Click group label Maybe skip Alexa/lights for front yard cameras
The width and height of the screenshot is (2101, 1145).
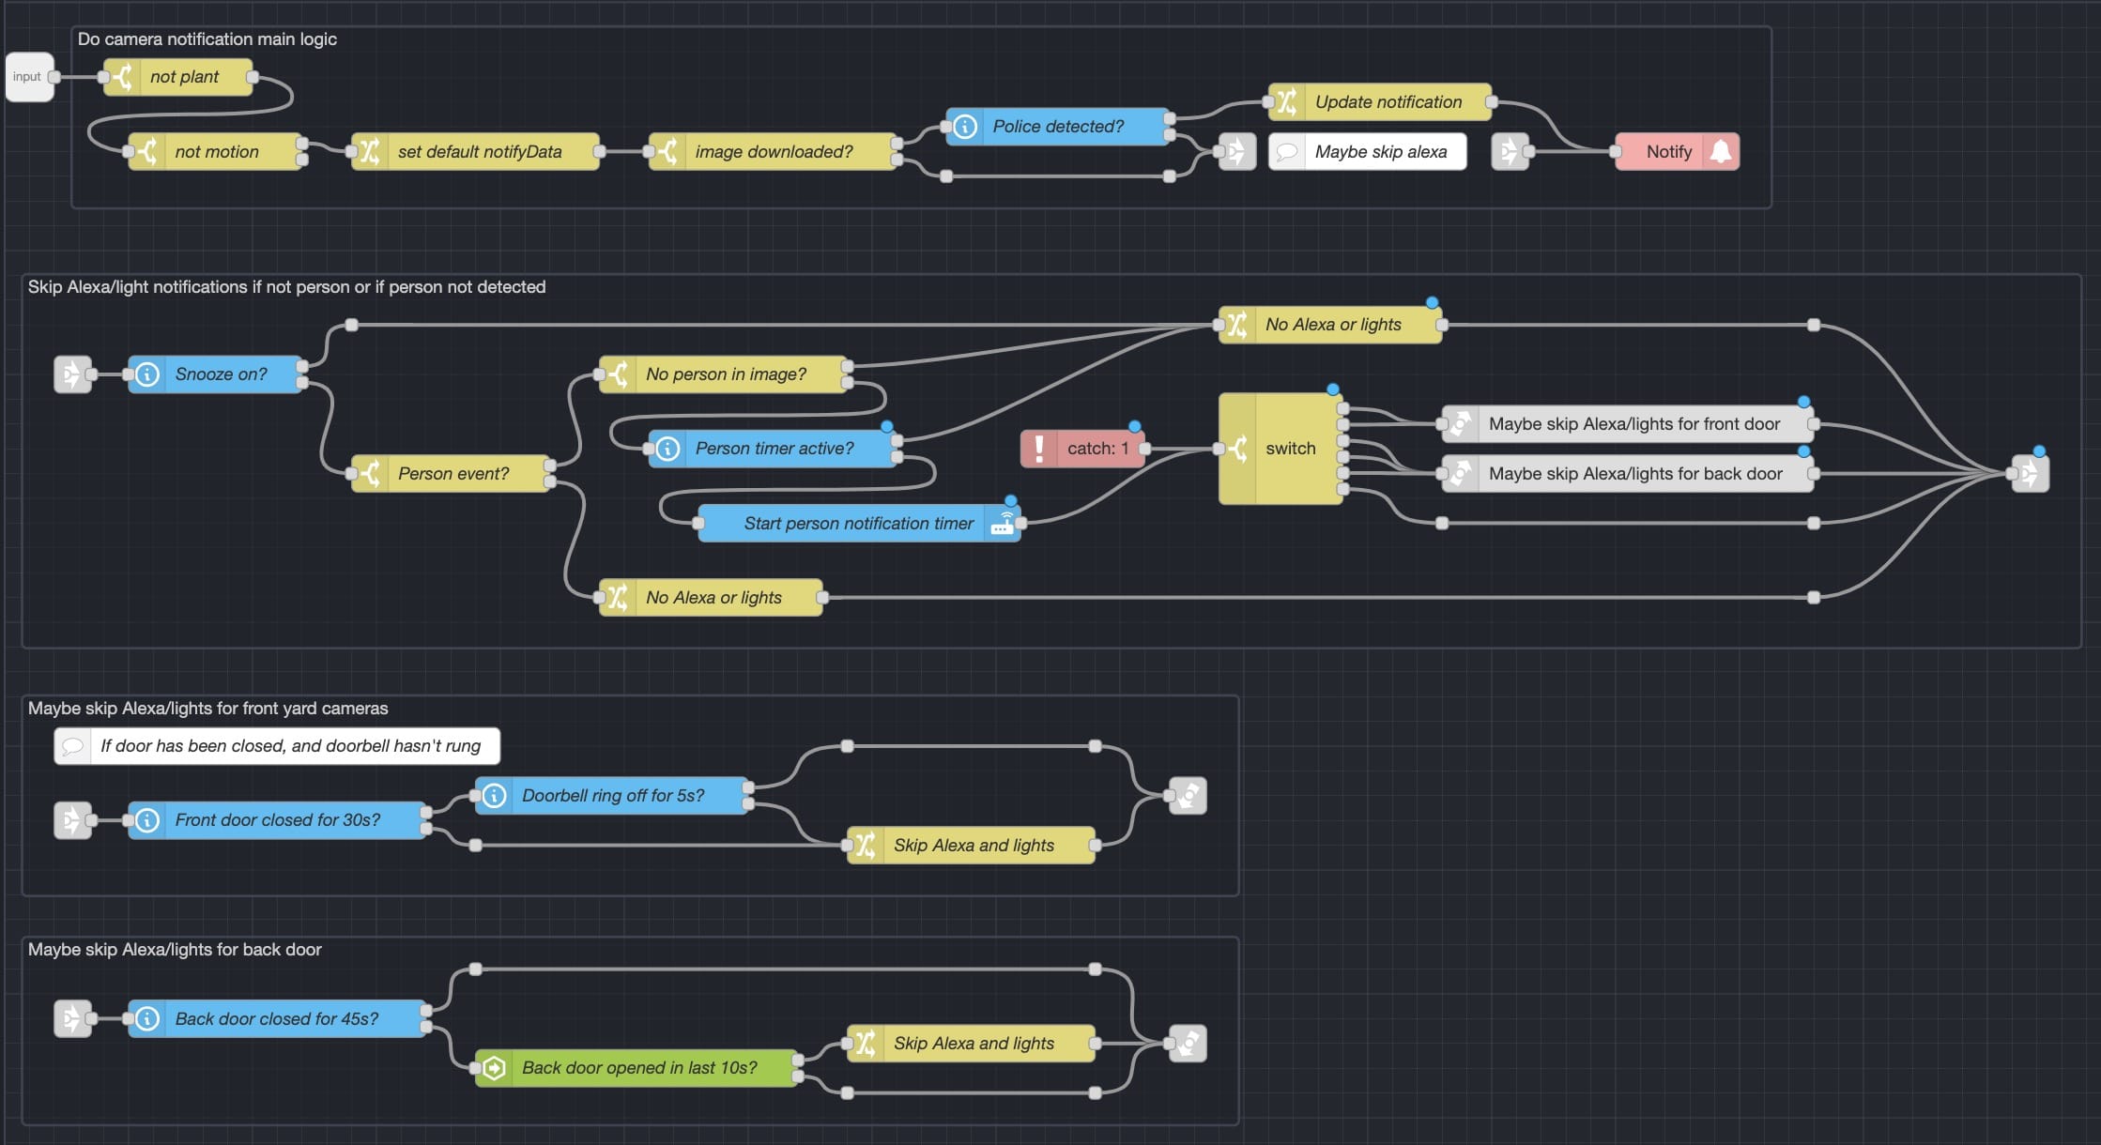(207, 709)
